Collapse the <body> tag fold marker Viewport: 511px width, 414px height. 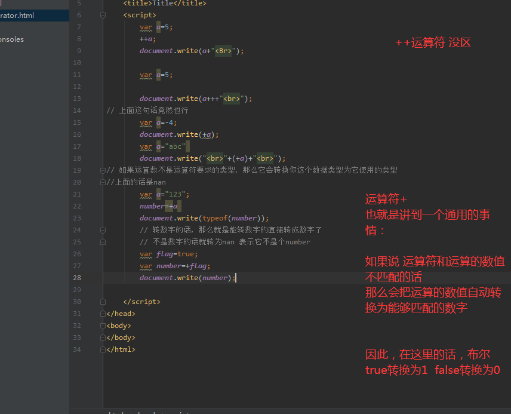[103, 326]
